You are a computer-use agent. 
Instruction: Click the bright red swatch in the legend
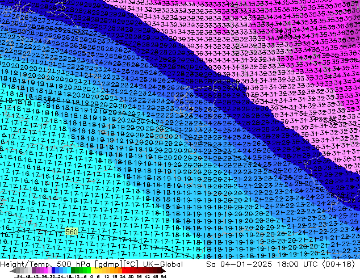pyautogui.click(x=124, y=270)
